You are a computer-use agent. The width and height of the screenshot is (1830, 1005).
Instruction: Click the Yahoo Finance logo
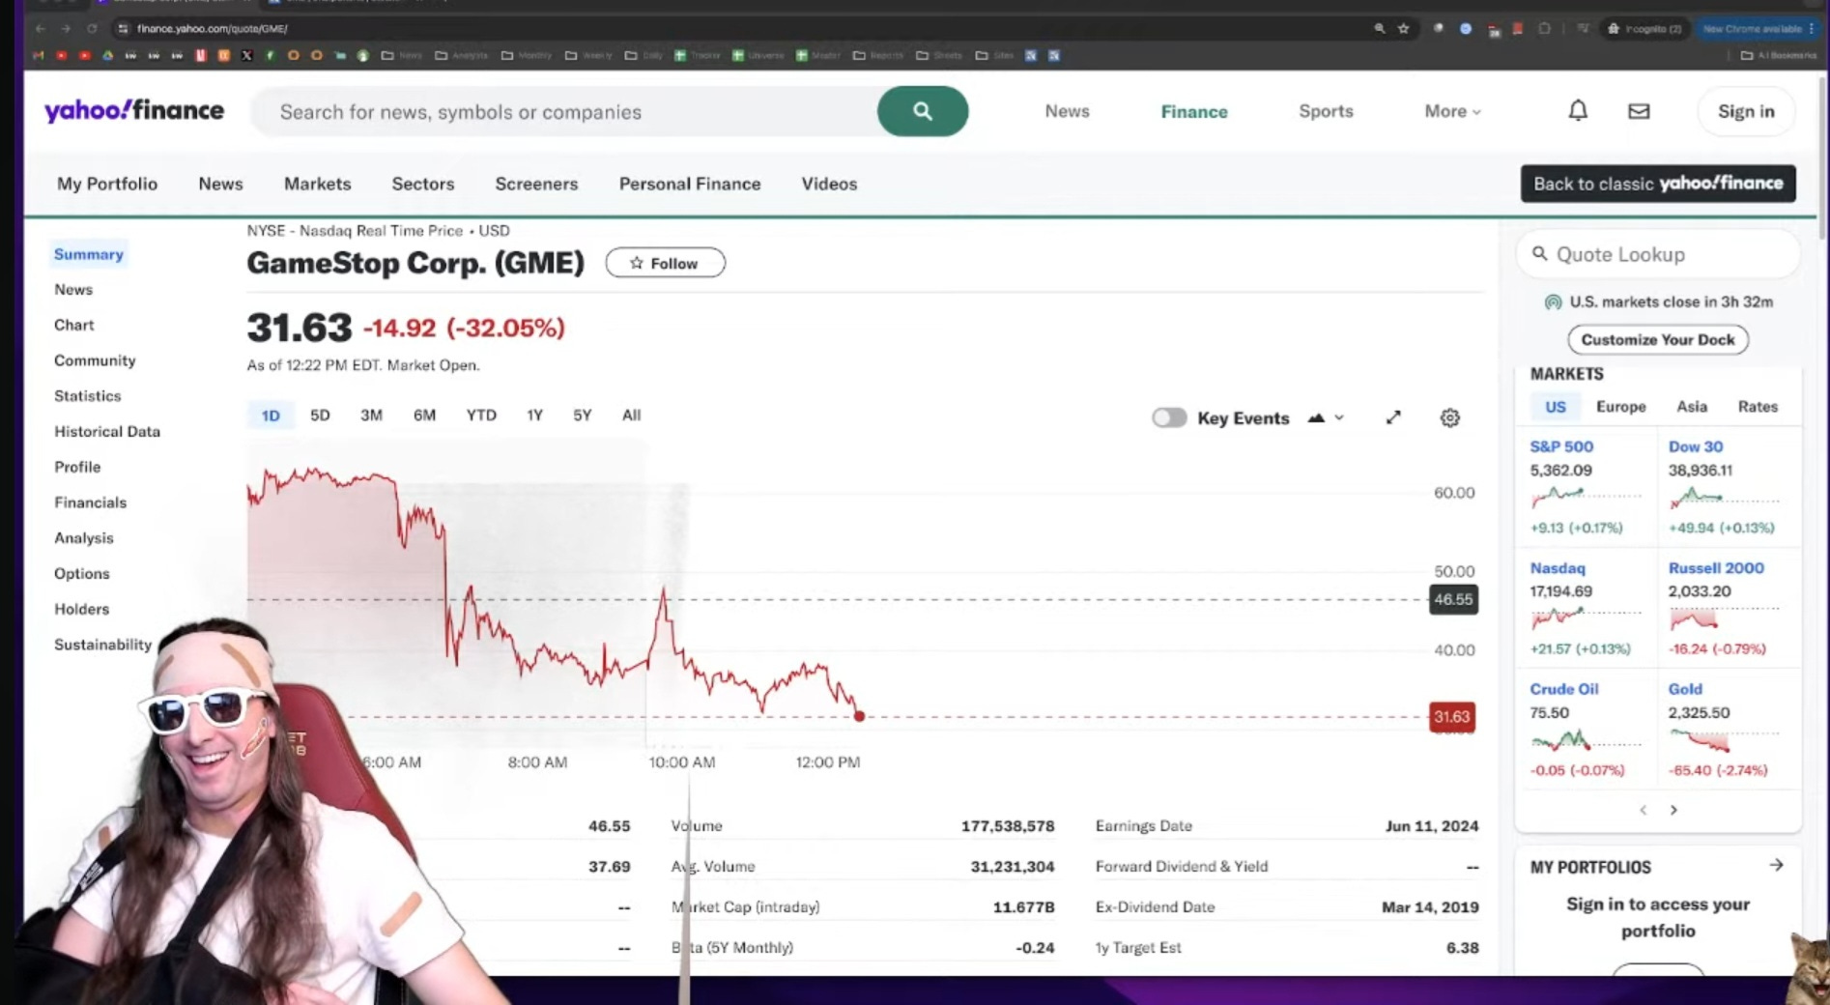pyautogui.click(x=134, y=110)
